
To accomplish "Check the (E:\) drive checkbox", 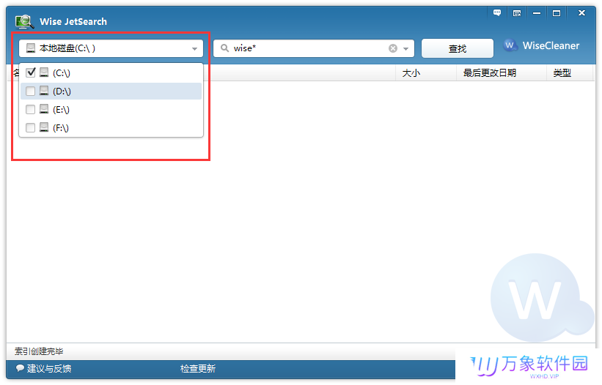I will click(x=30, y=110).
